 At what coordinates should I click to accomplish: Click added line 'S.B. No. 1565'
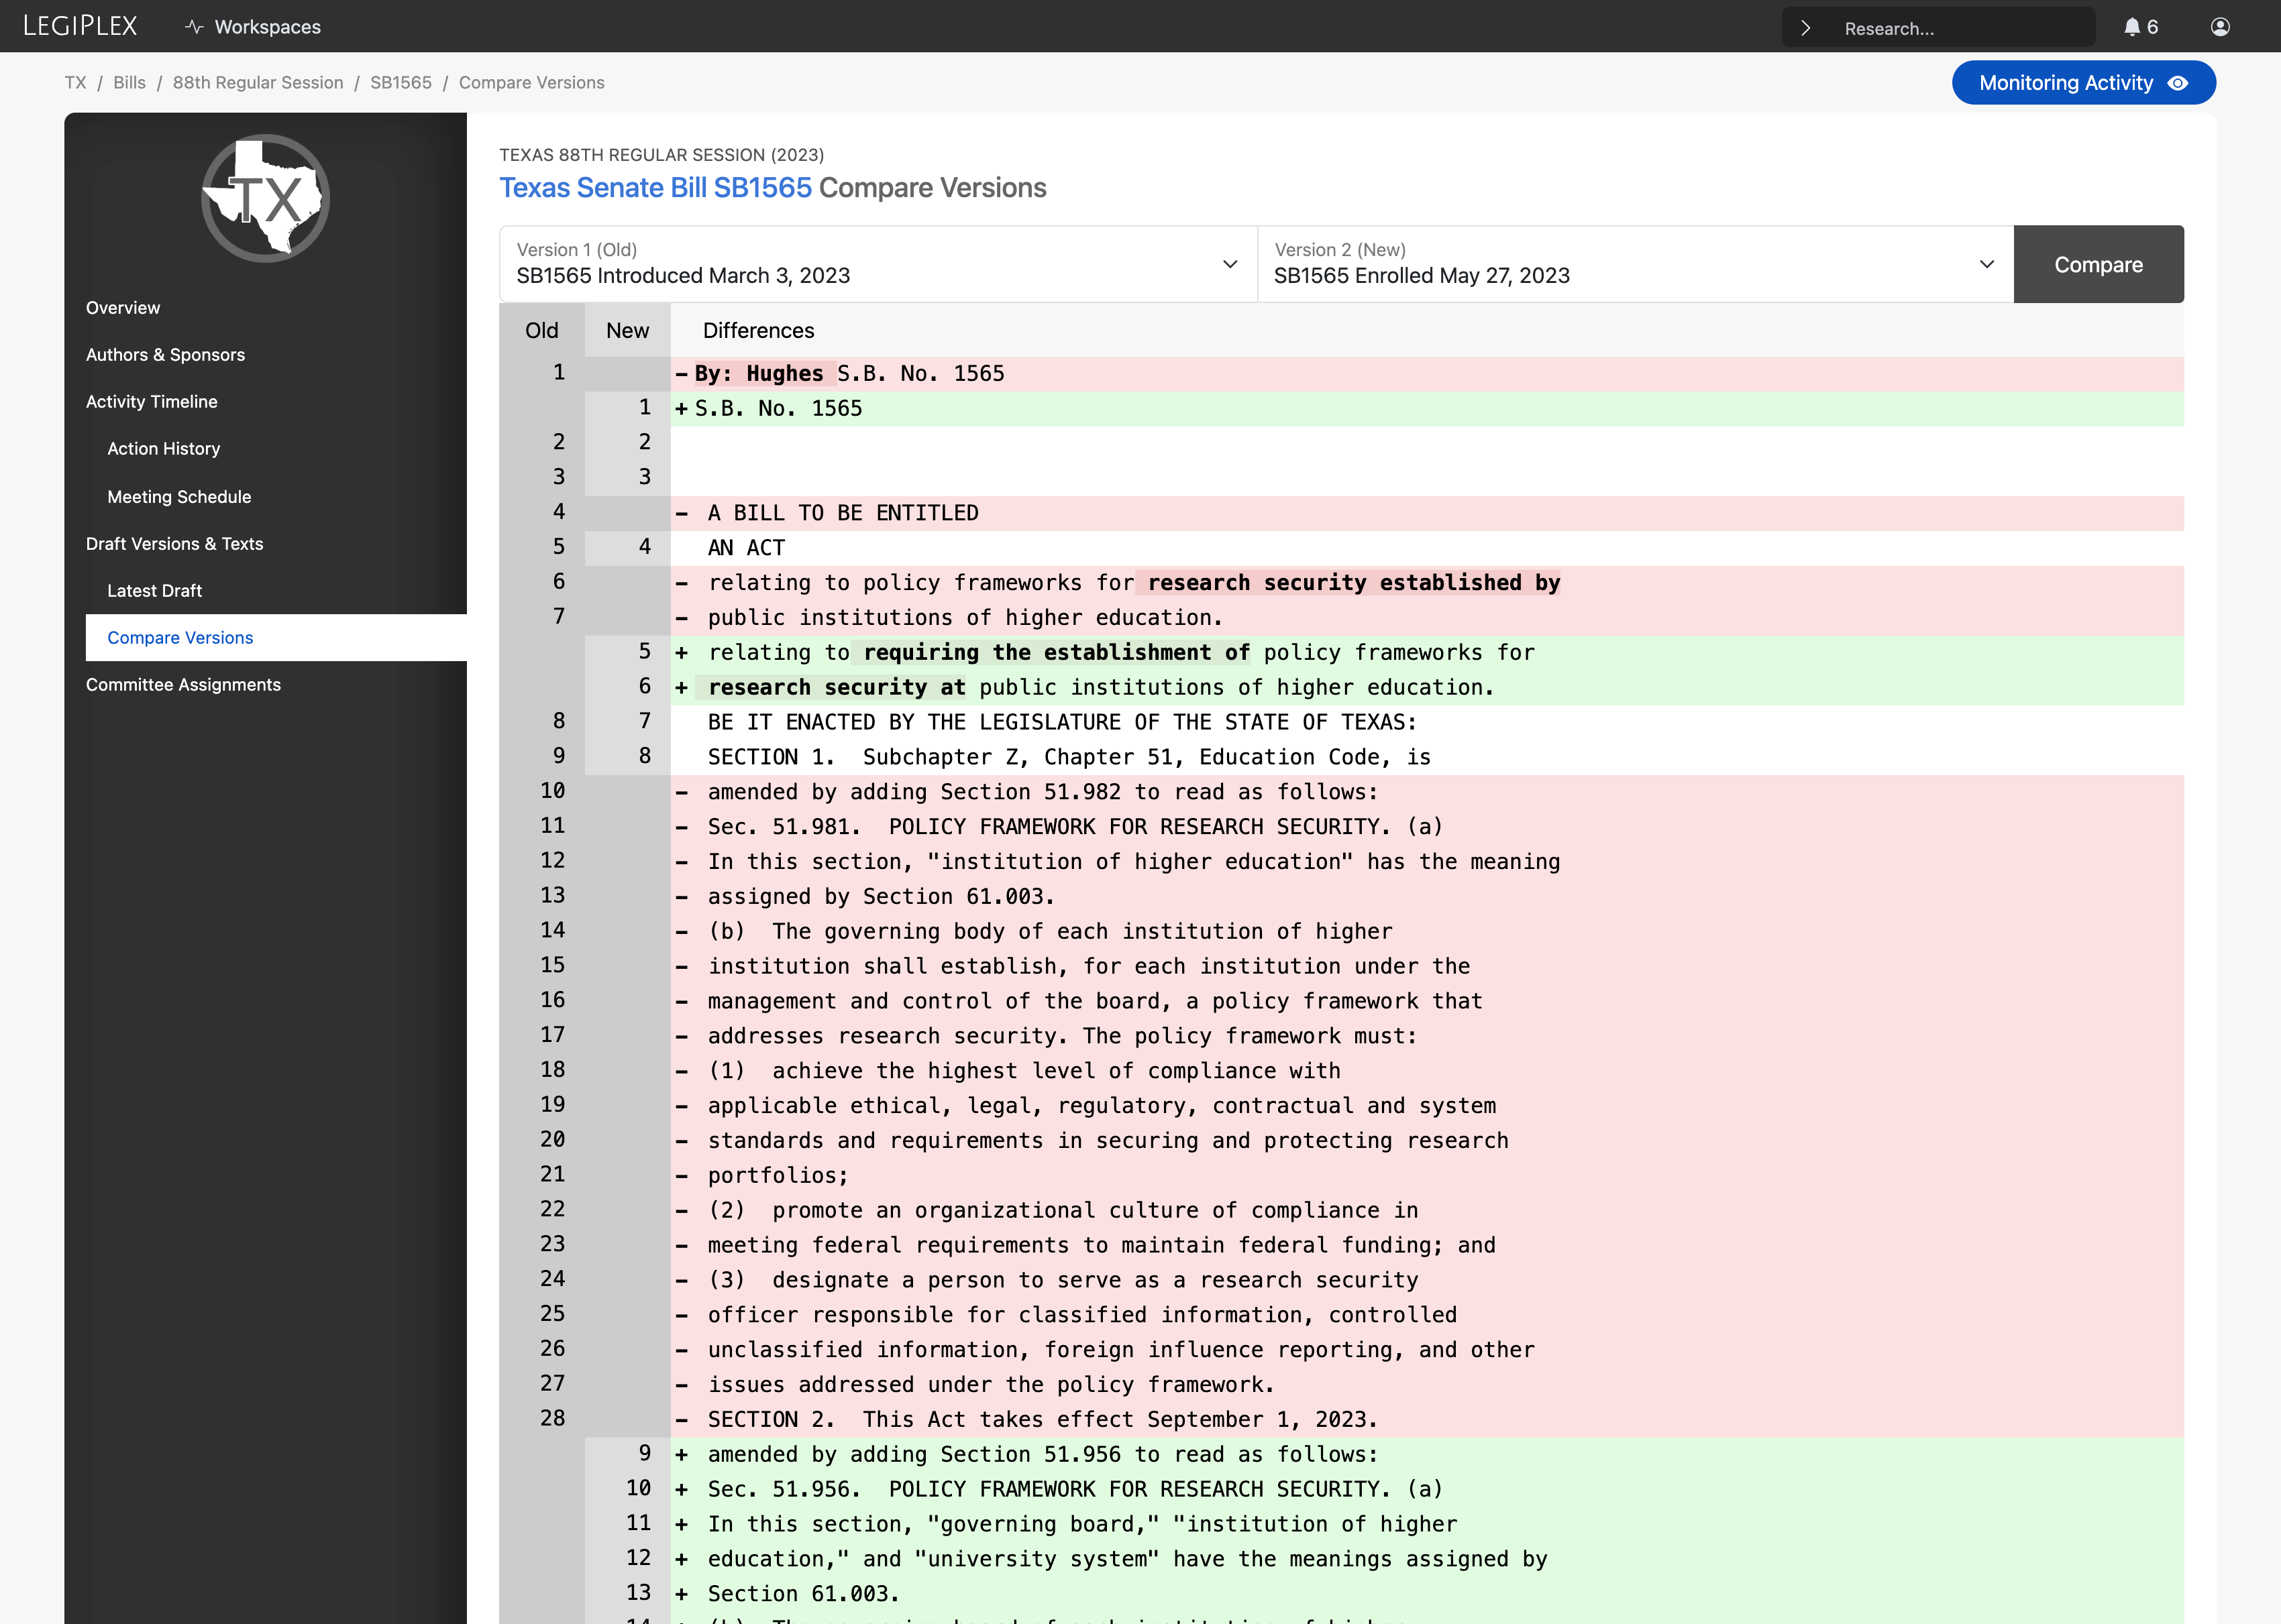click(x=1426, y=409)
